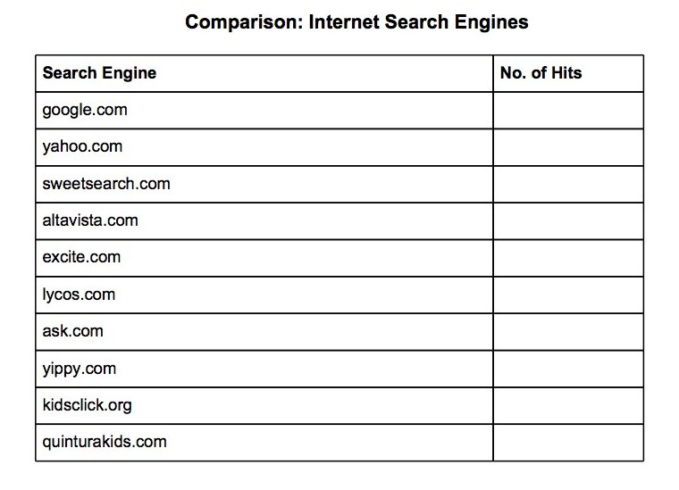Click the lycos.com entry
The width and height of the screenshot is (679, 490).
[x=79, y=295]
